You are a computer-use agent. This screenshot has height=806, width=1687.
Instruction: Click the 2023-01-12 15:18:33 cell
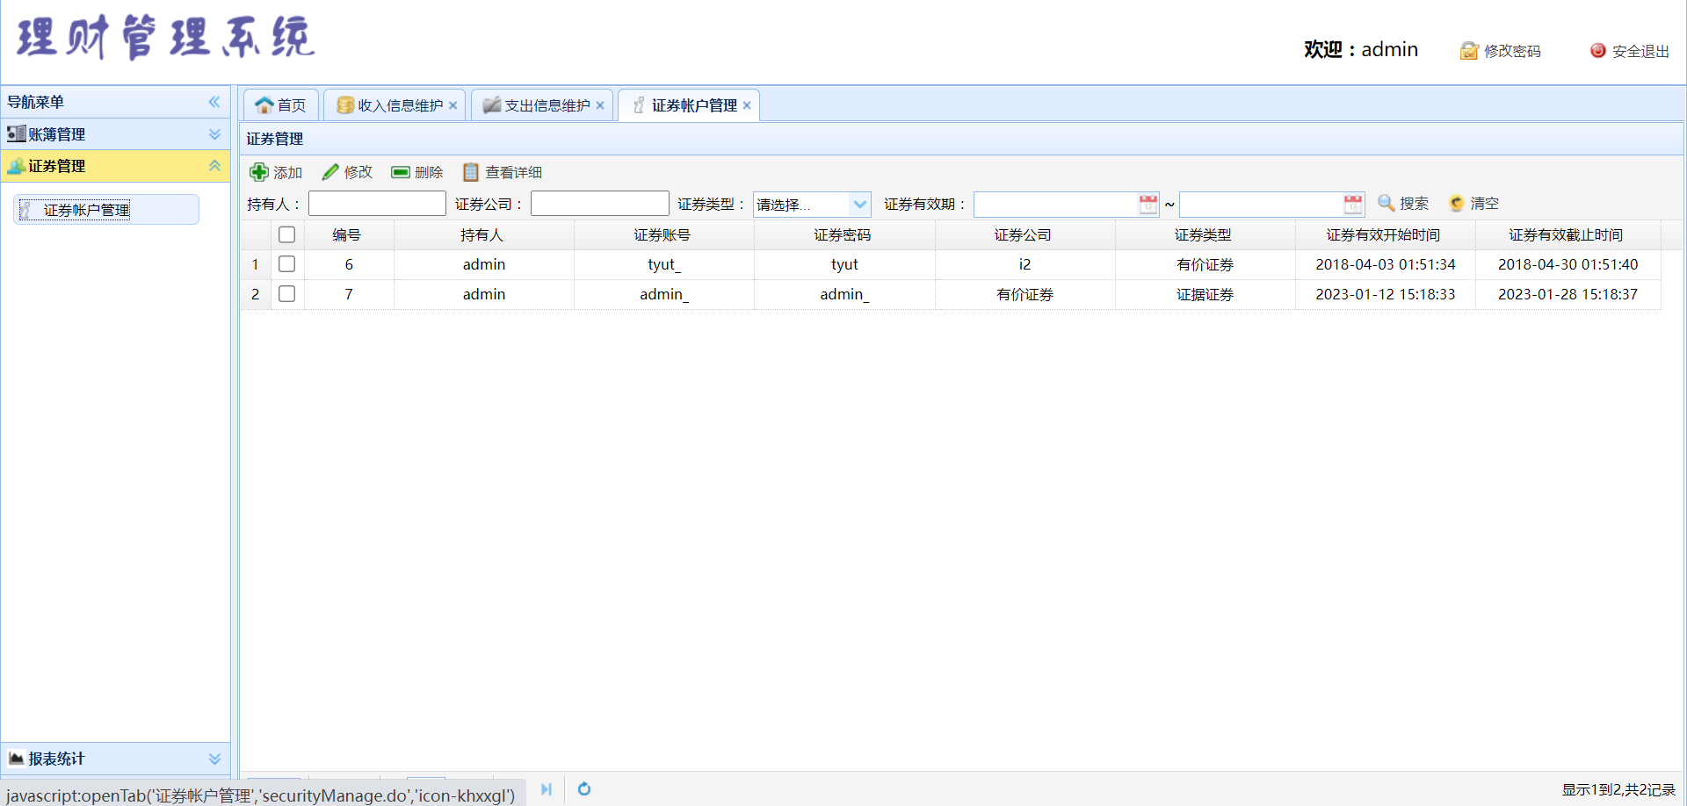tap(1386, 294)
